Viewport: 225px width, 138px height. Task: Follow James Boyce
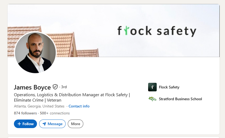(x=25, y=124)
